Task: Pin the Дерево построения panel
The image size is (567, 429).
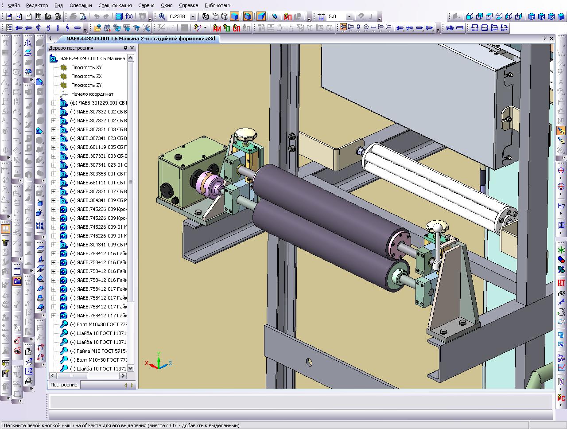Action: click(125, 48)
